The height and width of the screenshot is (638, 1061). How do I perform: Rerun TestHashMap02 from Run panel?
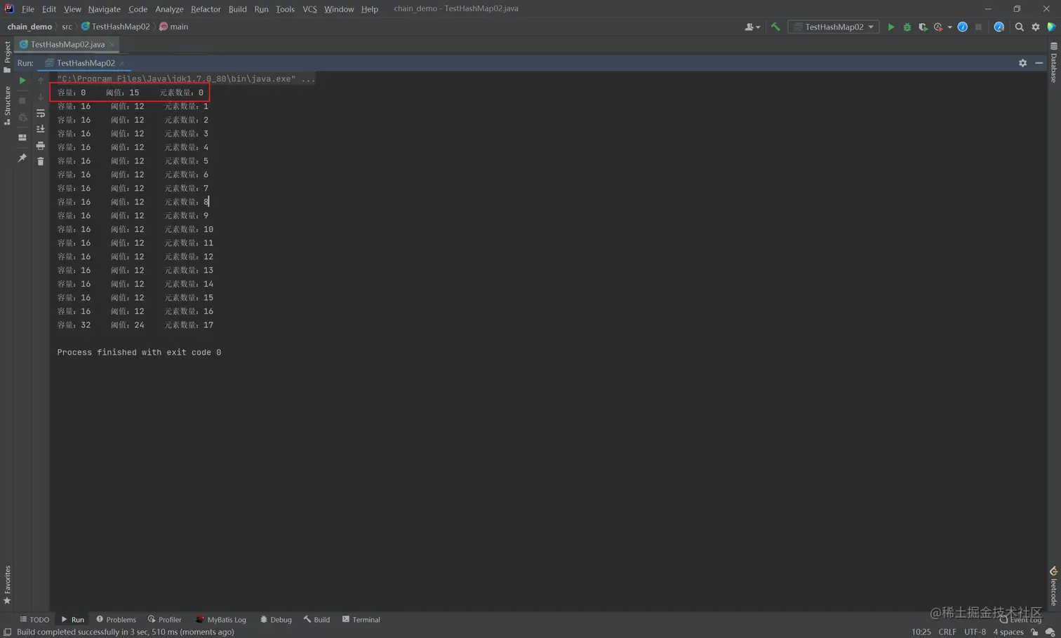(22, 81)
